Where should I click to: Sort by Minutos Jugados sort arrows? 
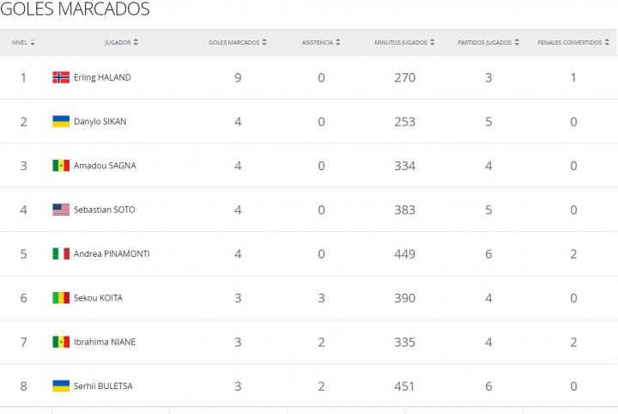point(433,42)
